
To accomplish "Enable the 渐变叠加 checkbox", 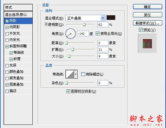I will [7, 78].
